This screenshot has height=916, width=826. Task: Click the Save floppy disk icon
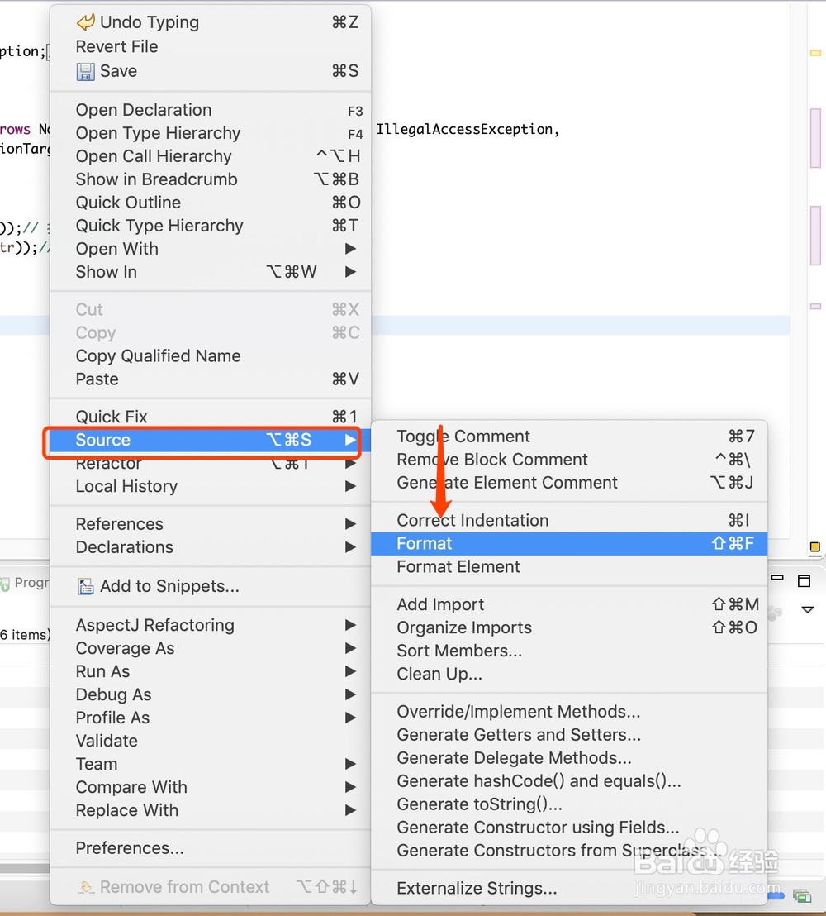(x=85, y=72)
